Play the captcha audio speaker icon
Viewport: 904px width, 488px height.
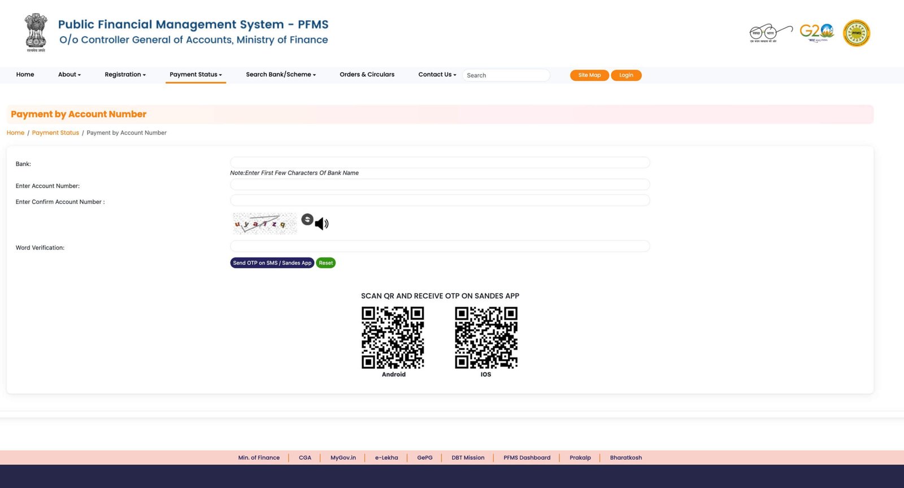(x=322, y=224)
